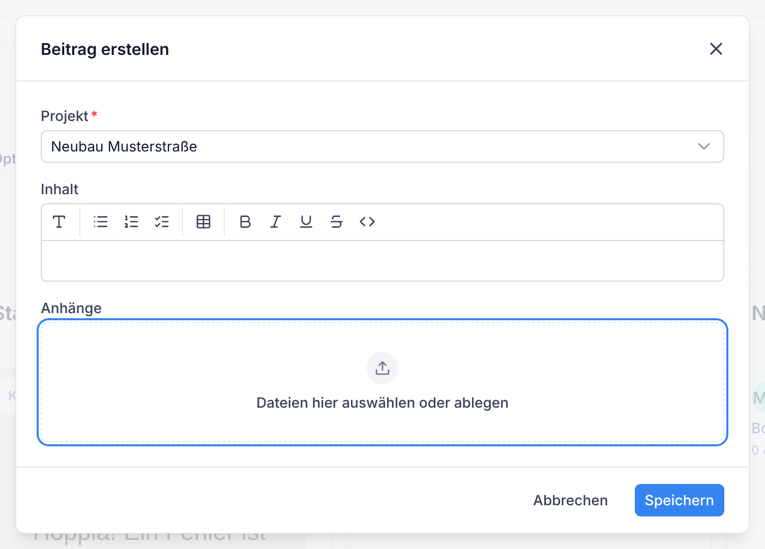Focus the Inhalt text editor area
Screen dimensions: 765x549
tap(382, 261)
